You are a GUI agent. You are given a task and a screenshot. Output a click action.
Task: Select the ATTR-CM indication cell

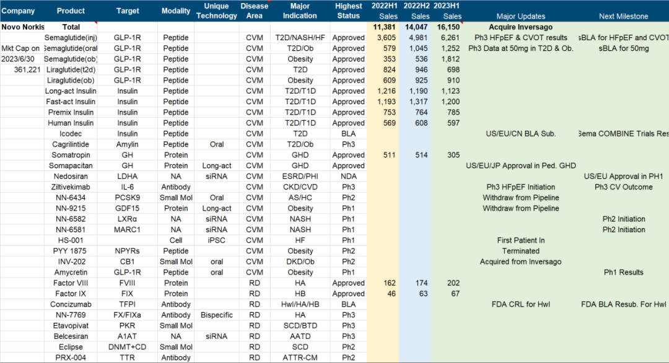300,357
